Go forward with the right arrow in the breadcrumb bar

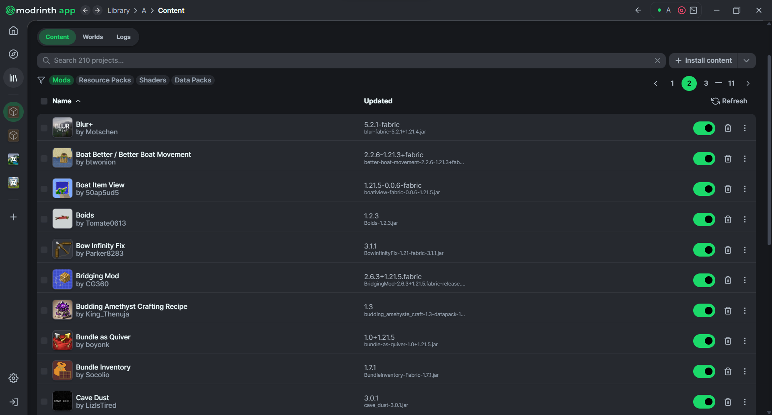[97, 10]
